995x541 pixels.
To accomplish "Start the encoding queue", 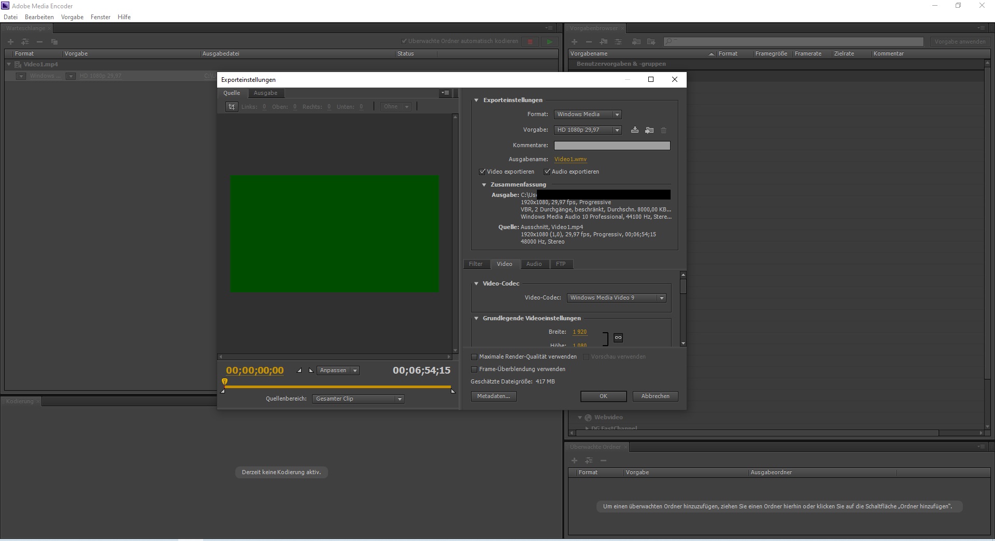I will pyautogui.click(x=549, y=41).
